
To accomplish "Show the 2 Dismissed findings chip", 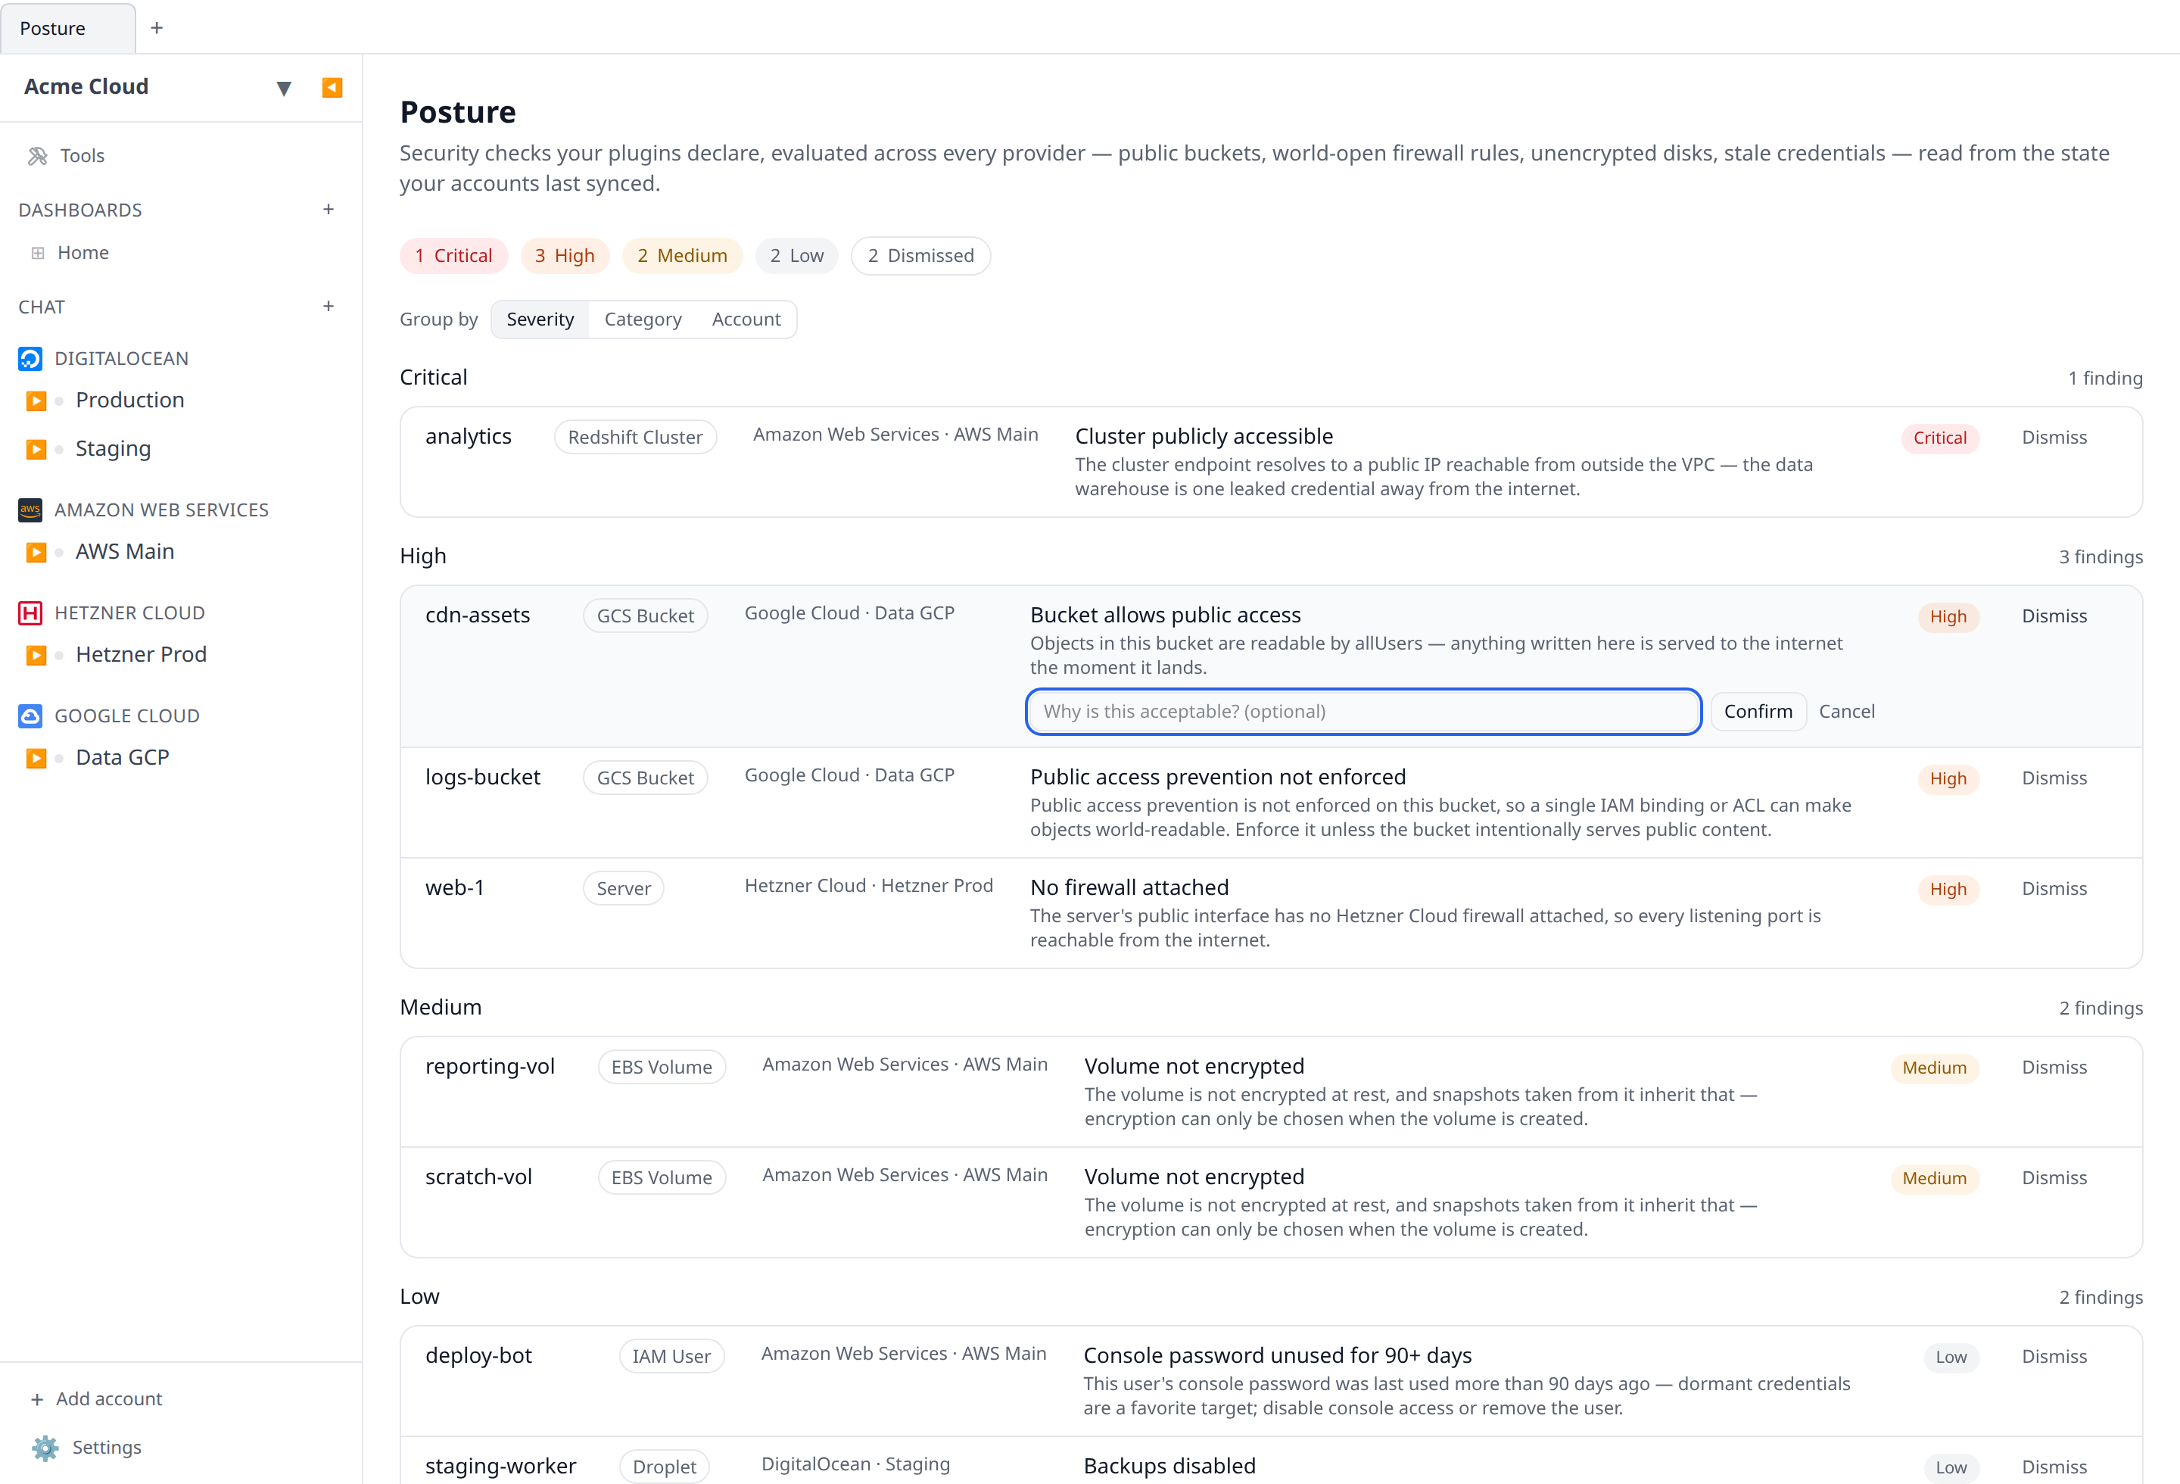I will (921, 256).
